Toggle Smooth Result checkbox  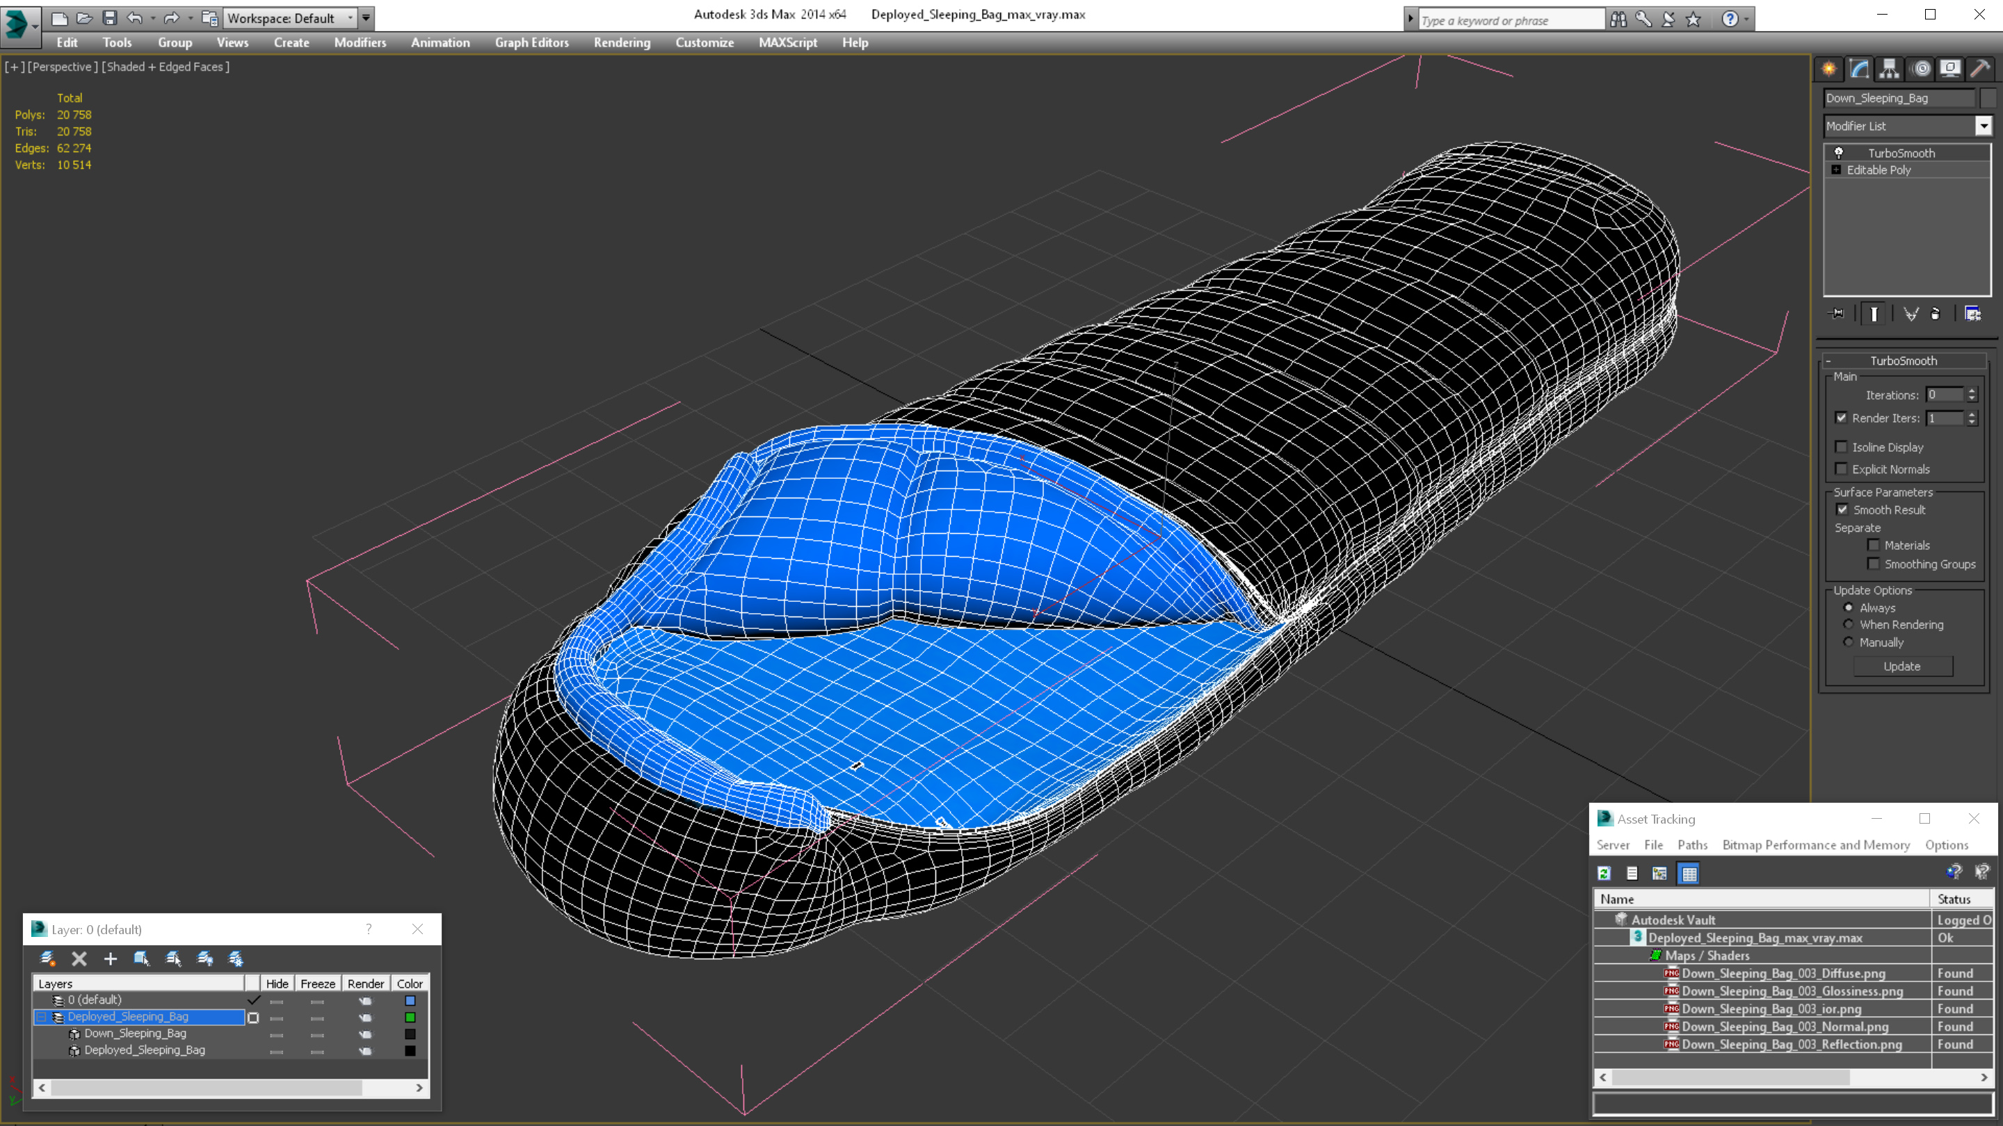click(1842, 509)
